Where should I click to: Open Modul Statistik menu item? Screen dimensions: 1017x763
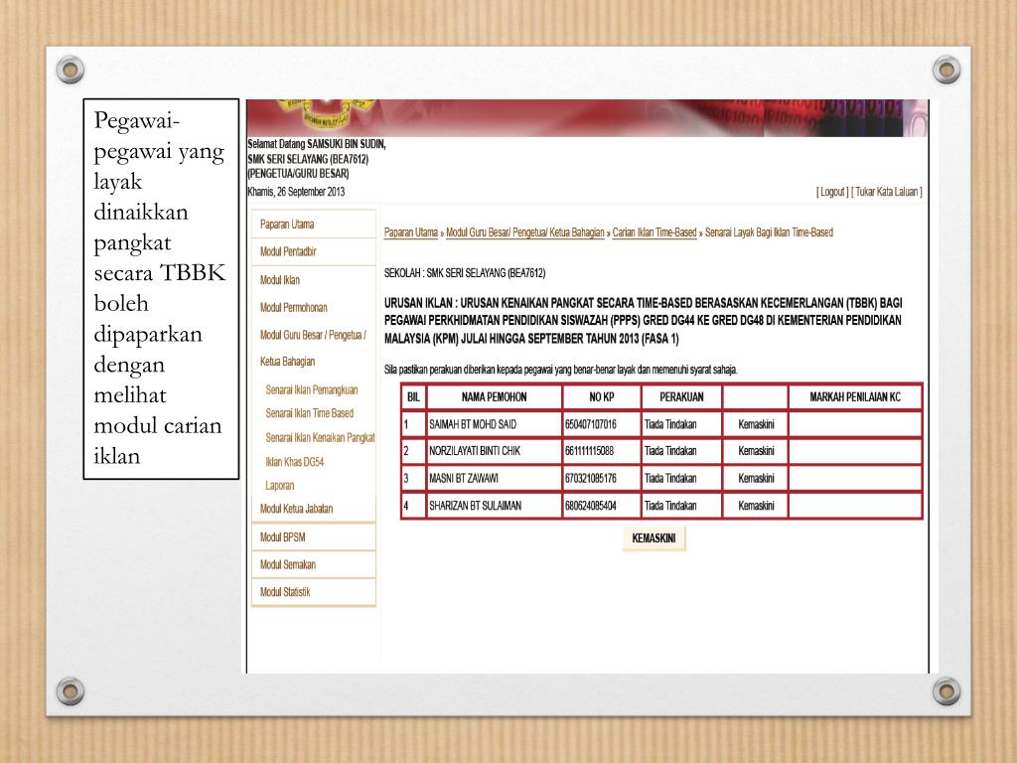pos(285,592)
